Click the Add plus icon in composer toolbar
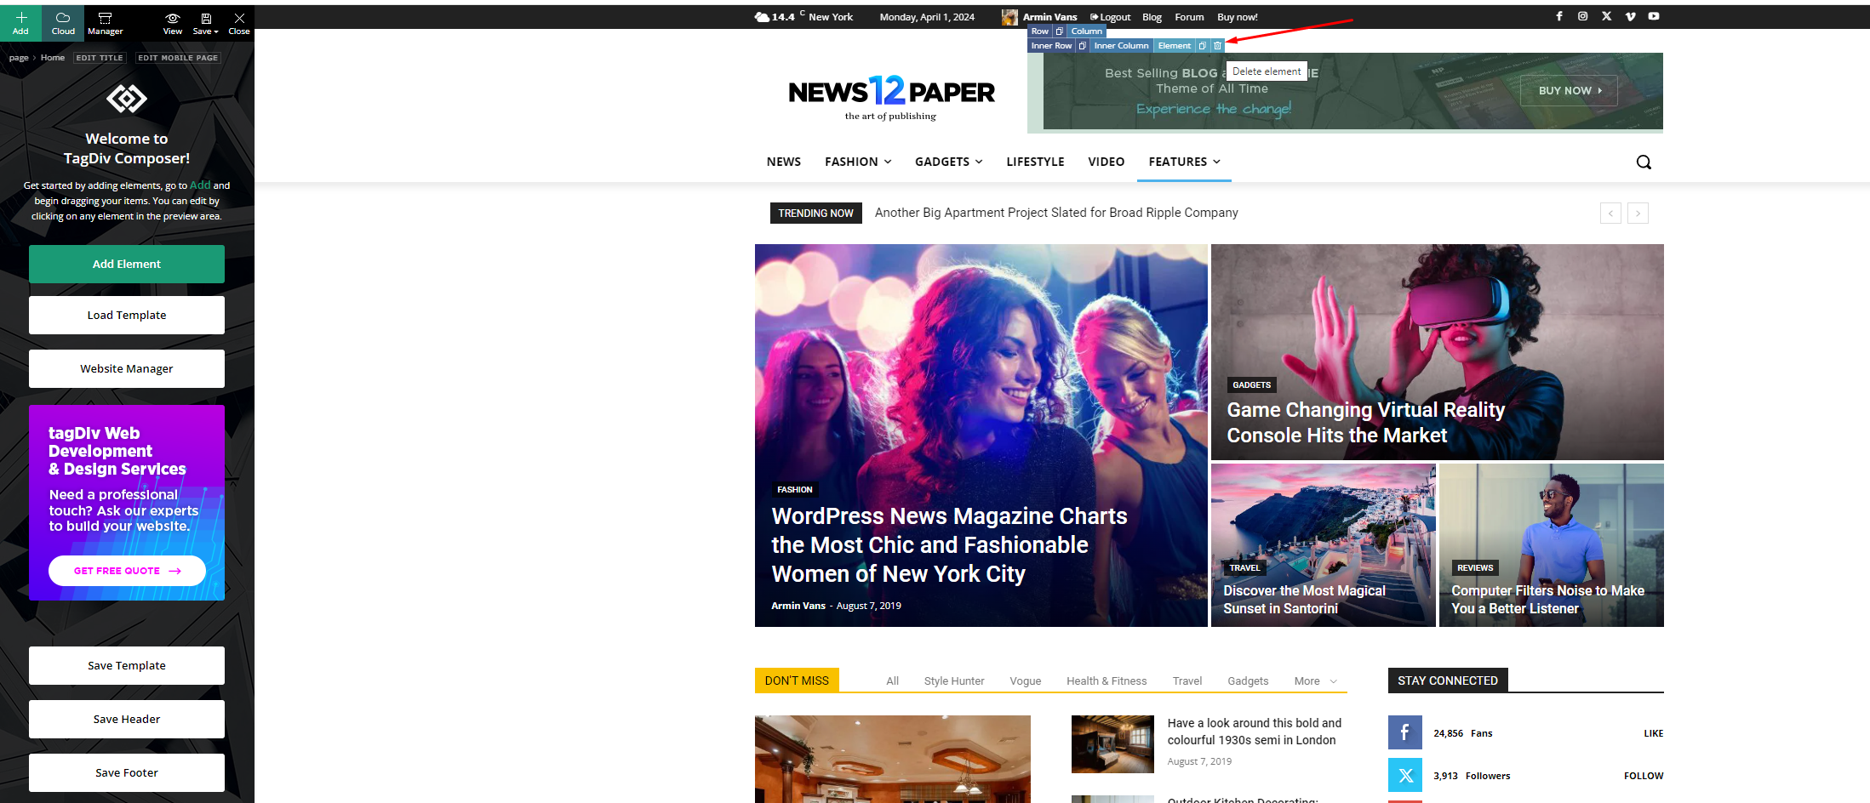This screenshot has width=1870, height=803. 21,17
